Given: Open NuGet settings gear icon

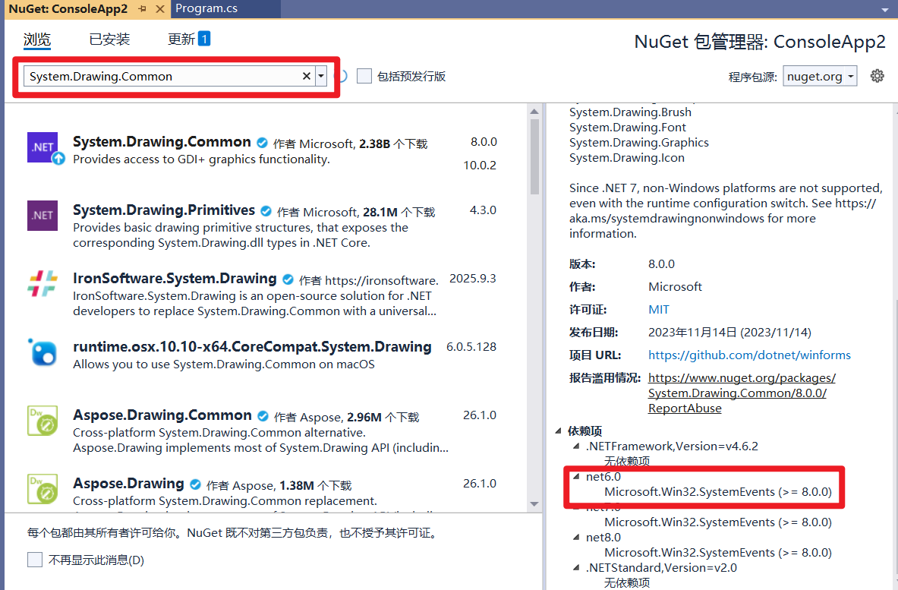Looking at the screenshot, I should 877,76.
